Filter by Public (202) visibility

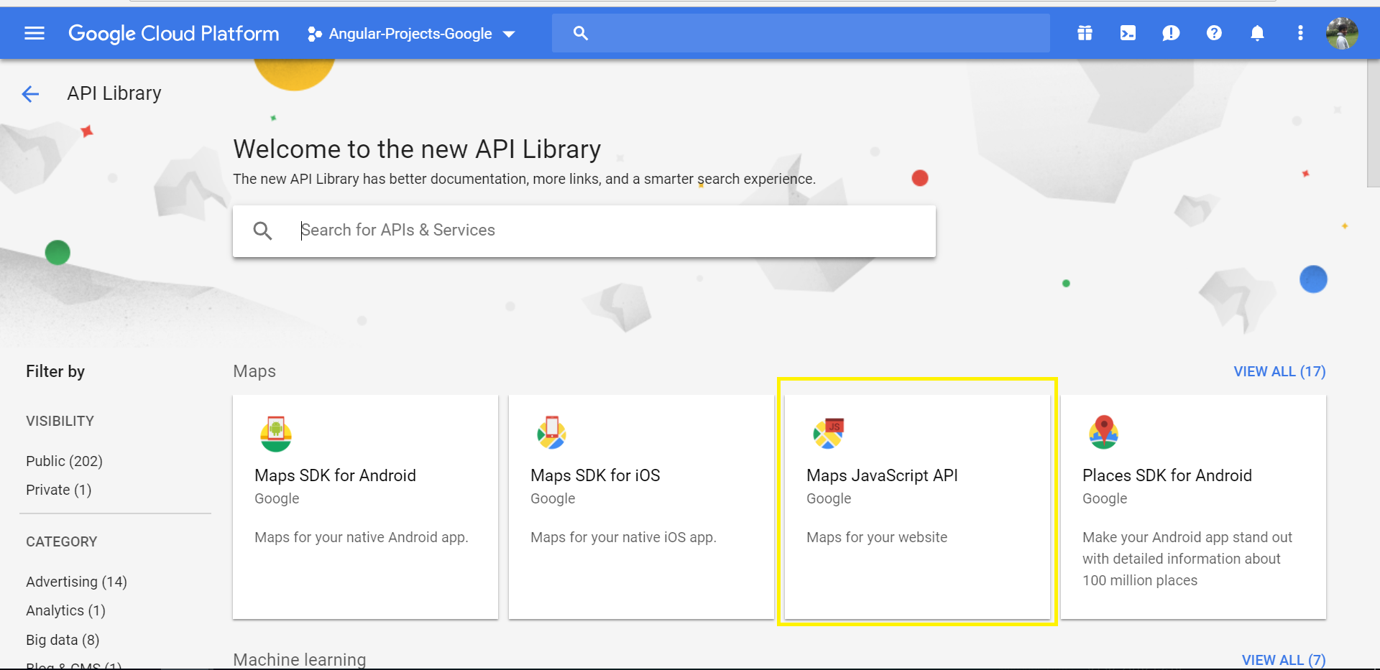pos(64,461)
